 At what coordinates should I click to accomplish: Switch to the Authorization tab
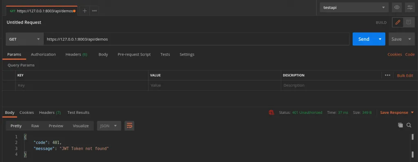click(x=43, y=54)
